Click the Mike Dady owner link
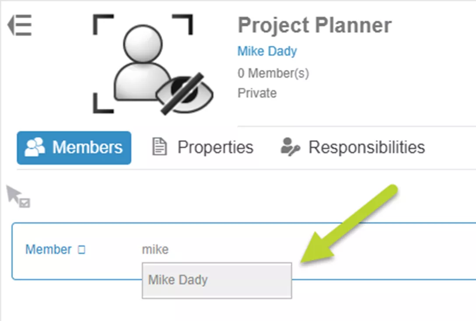This screenshot has width=476, height=321. tap(267, 51)
